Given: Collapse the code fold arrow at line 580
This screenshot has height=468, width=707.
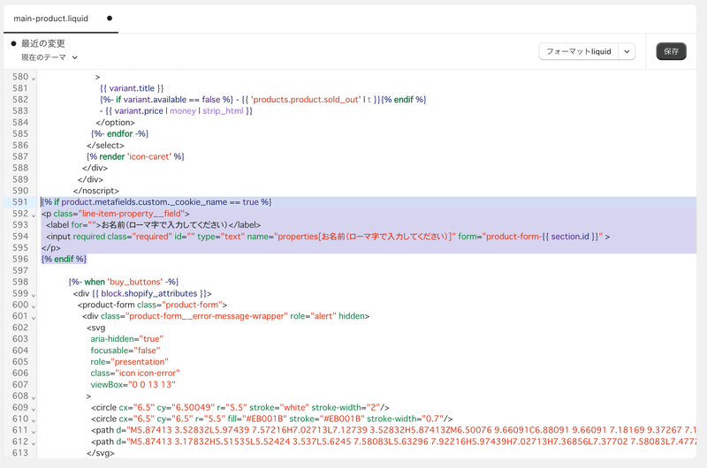Looking at the screenshot, I should click(x=34, y=78).
